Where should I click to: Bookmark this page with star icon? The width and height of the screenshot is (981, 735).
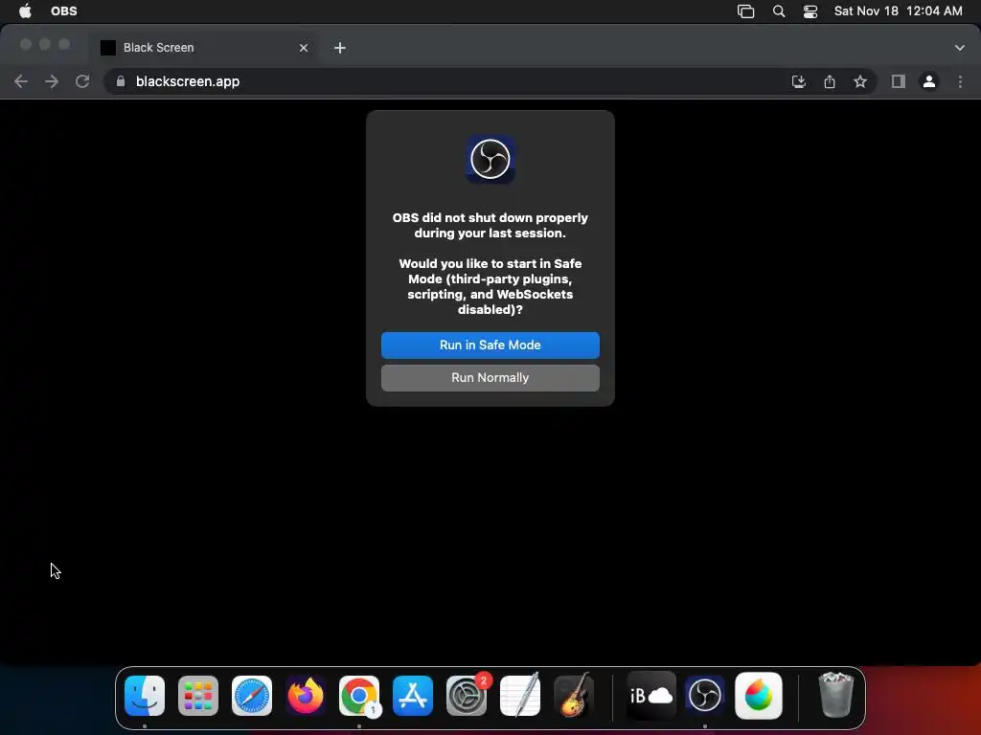click(x=860, y=81)
